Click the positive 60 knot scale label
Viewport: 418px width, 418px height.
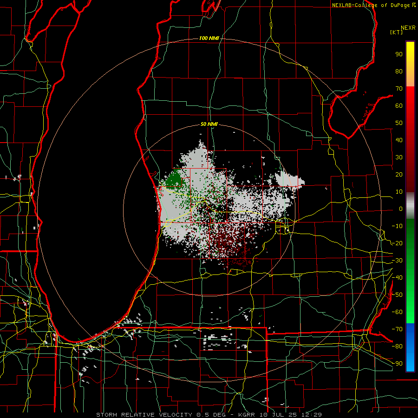pyautogui.click(x=399, y=105)
